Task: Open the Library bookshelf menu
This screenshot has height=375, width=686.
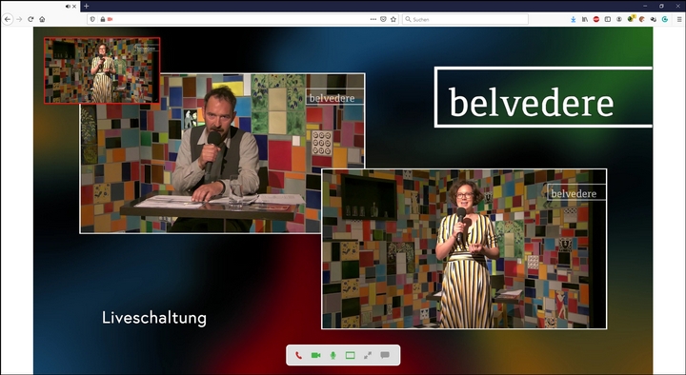Action: [584, 19]
